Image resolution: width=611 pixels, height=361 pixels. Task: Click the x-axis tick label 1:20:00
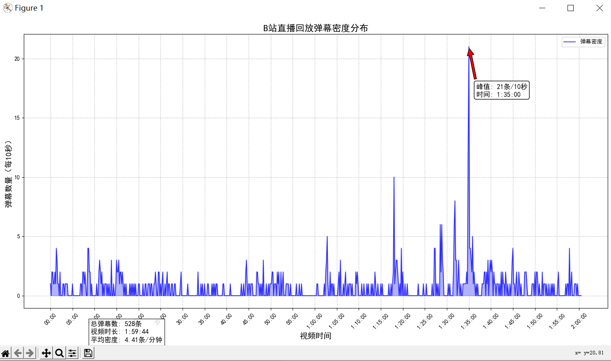[402, 321]
